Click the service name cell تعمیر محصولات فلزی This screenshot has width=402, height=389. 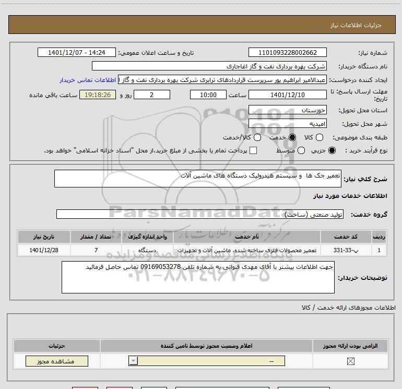click(x=246, y=250)
